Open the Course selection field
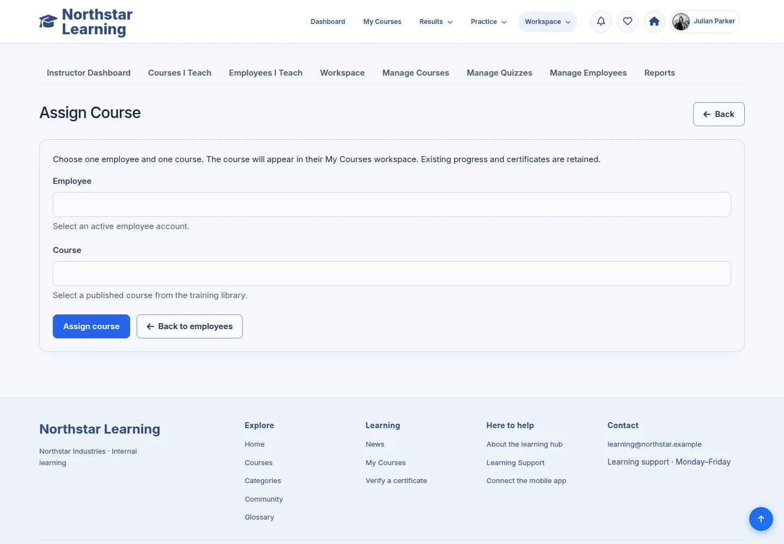This screenshot has width=784, height=544. [392, 274]
